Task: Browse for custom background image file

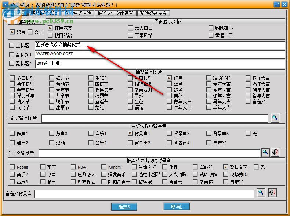Action: [x=275, y=118]
